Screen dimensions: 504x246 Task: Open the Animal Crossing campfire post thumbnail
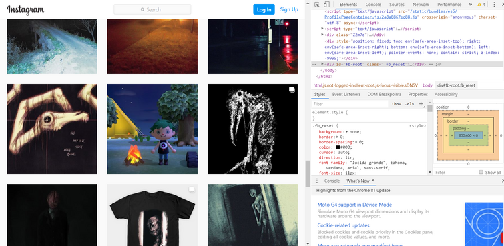[x=152, y=129]
